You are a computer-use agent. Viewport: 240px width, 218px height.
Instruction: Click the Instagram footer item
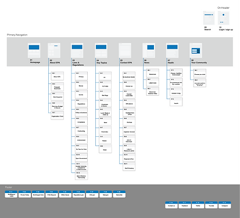tap(225, 205)
